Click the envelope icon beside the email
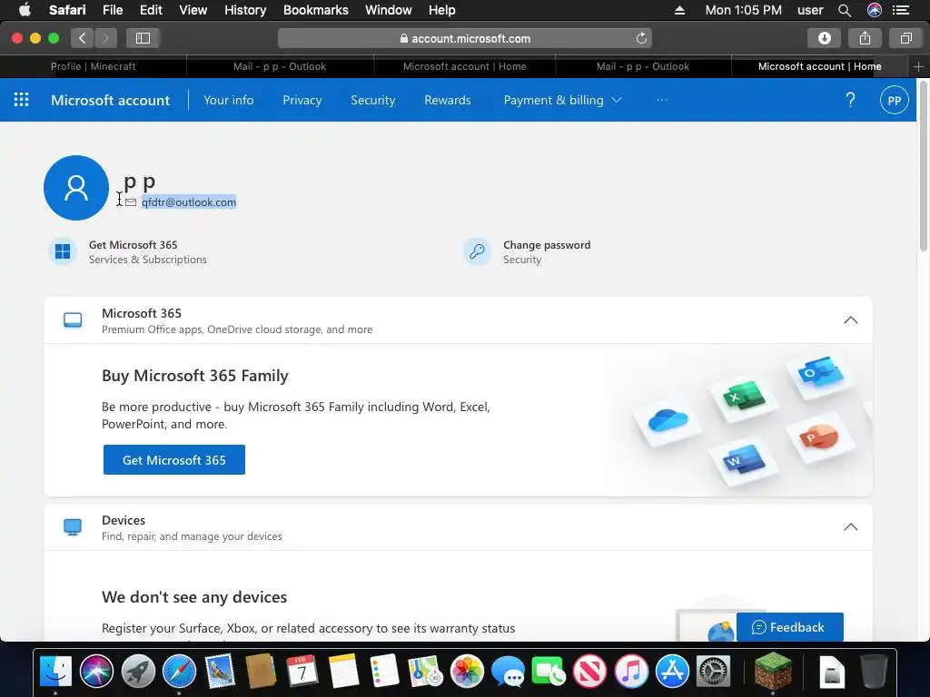 click(x=131, y=202)
